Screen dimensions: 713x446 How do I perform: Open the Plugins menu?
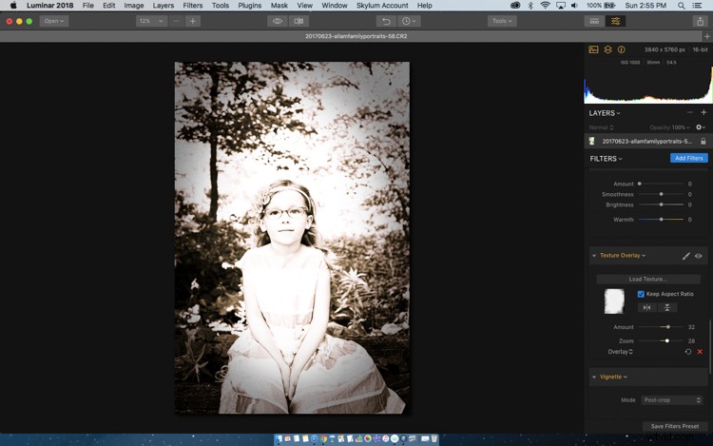click(250, 6)
